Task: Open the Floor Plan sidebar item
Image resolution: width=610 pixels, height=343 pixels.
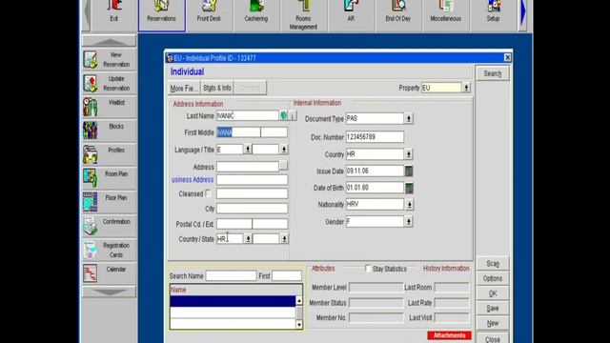Action: pyautogui.click(x=109, y=202)
